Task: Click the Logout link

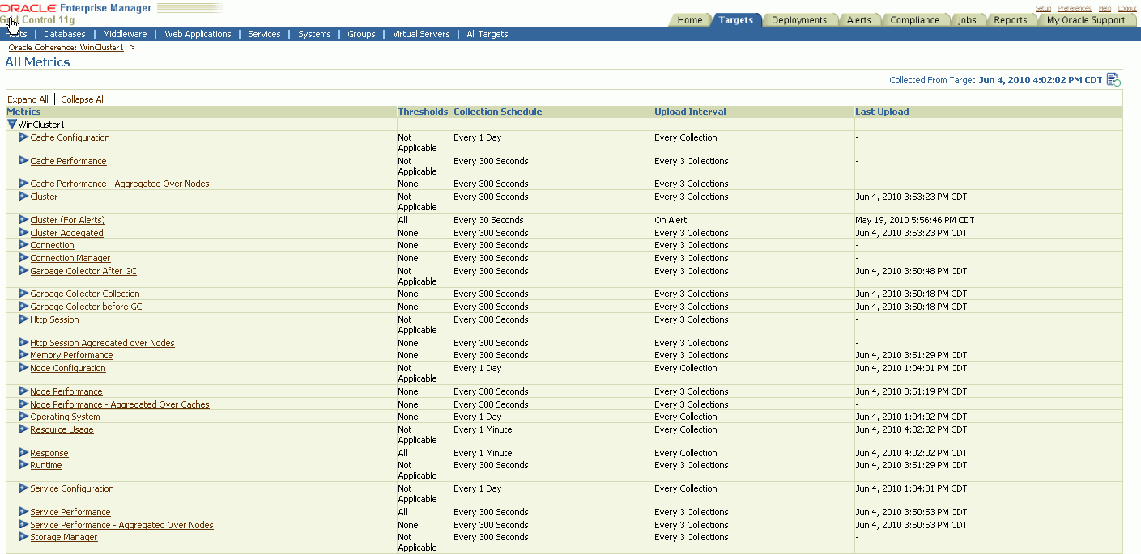Action: click(1127, 8)
